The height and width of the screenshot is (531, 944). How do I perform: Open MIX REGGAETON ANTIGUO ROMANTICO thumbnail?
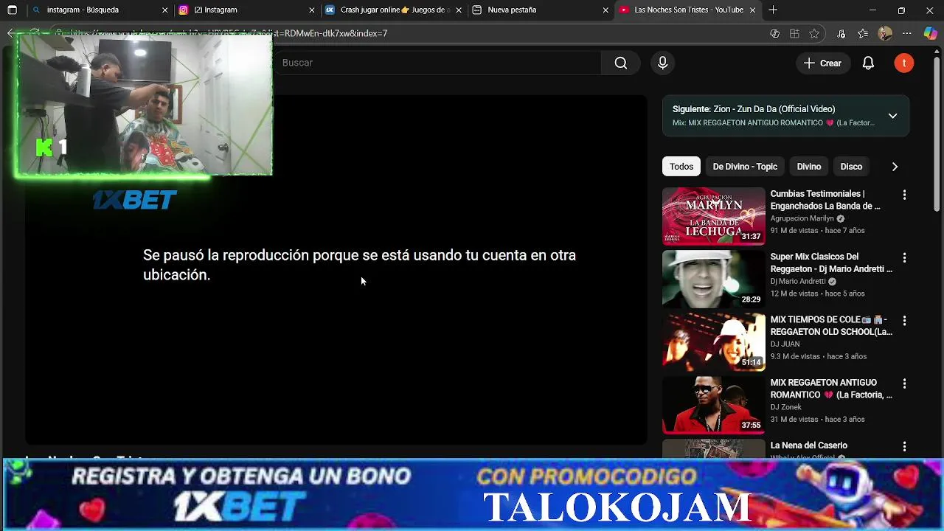pyautogui.click(x=713, y=405)
